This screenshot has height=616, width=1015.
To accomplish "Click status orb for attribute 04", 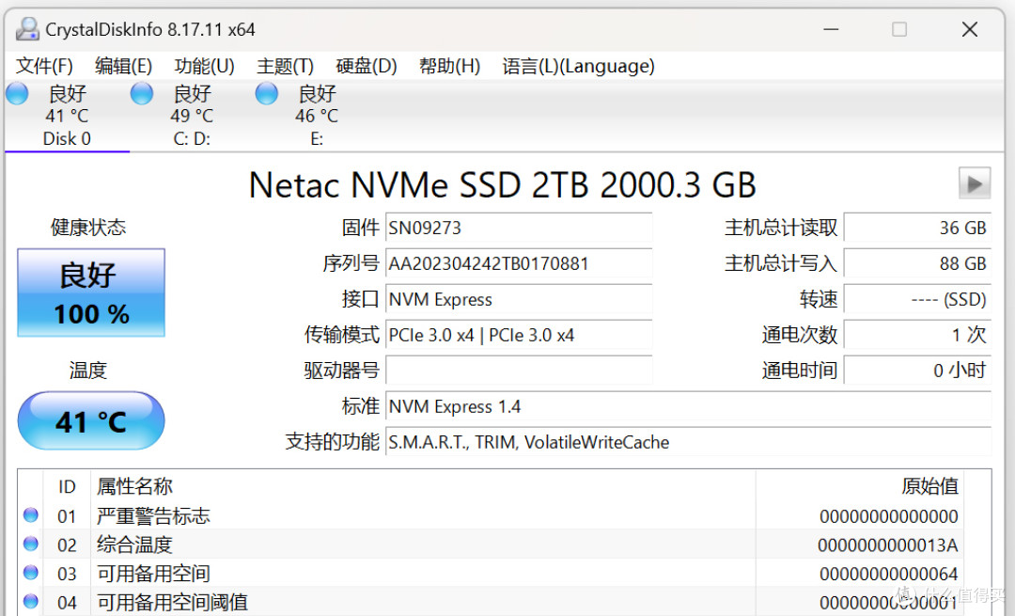I will [30, 601].
